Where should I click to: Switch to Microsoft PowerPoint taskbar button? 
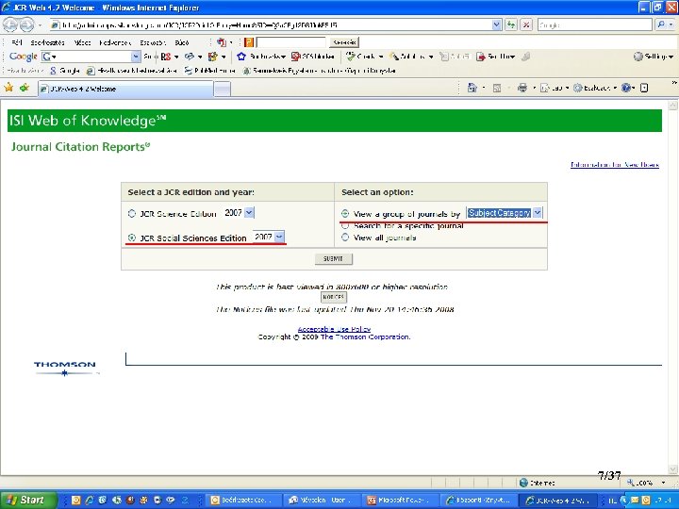[x=402, y=501]
